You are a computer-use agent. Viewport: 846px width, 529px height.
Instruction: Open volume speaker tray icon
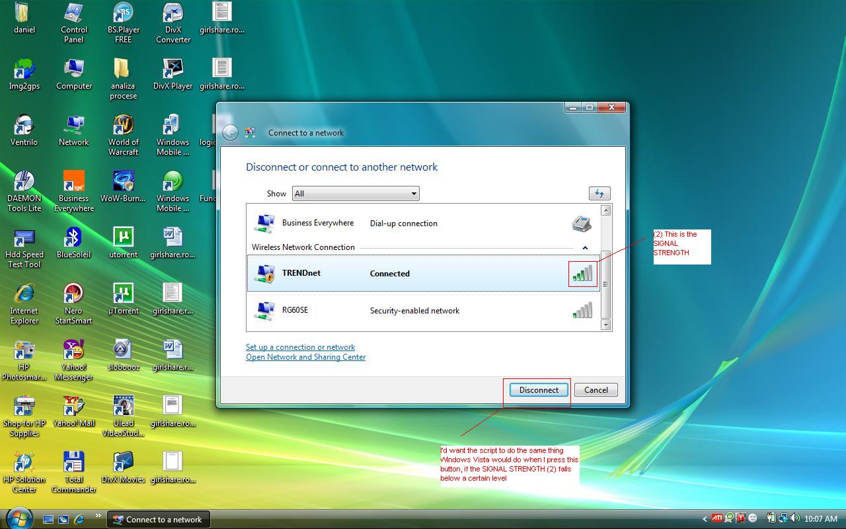click(x=794, y=518)
